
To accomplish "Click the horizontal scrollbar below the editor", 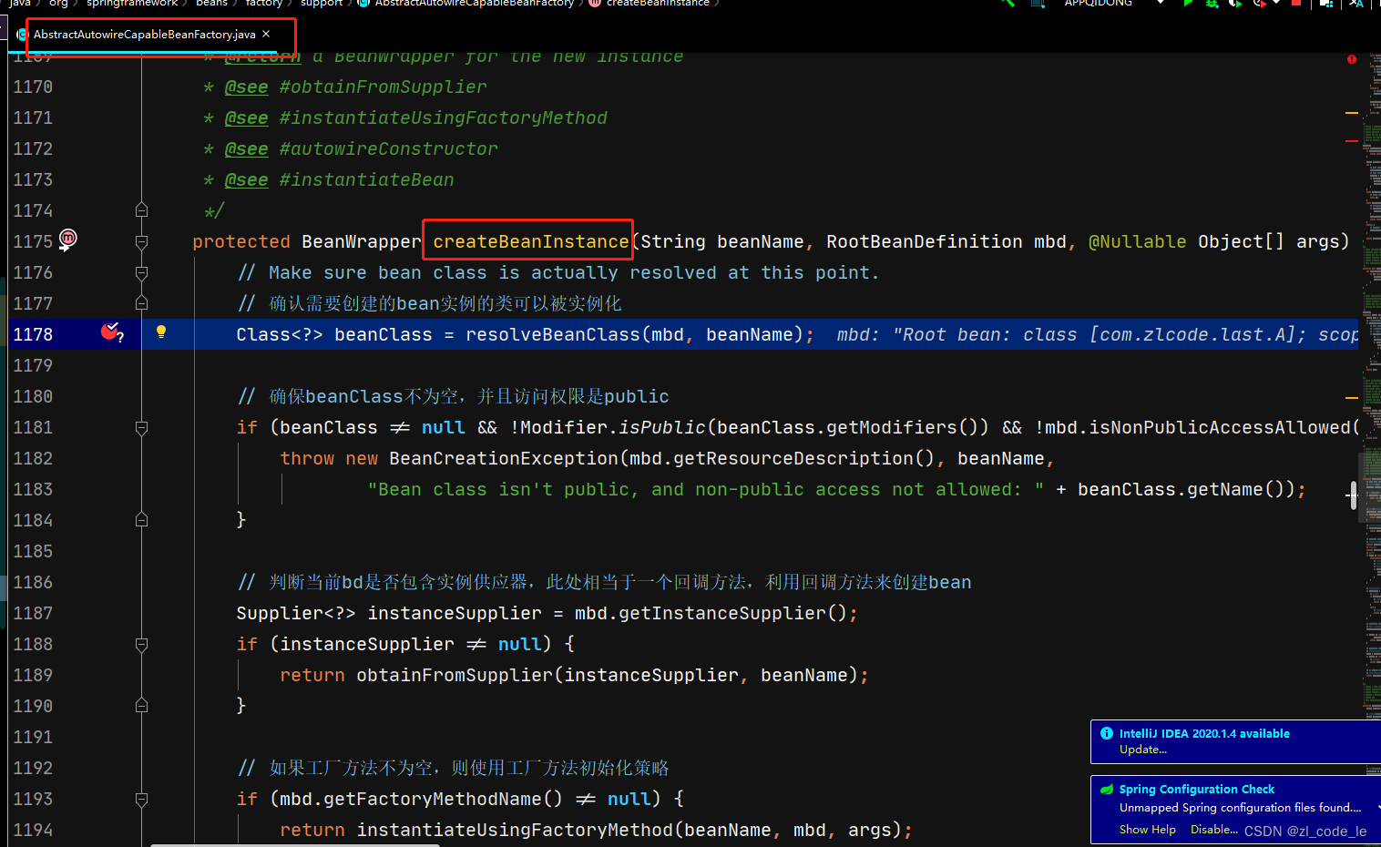I will click(x=295, y=844).
